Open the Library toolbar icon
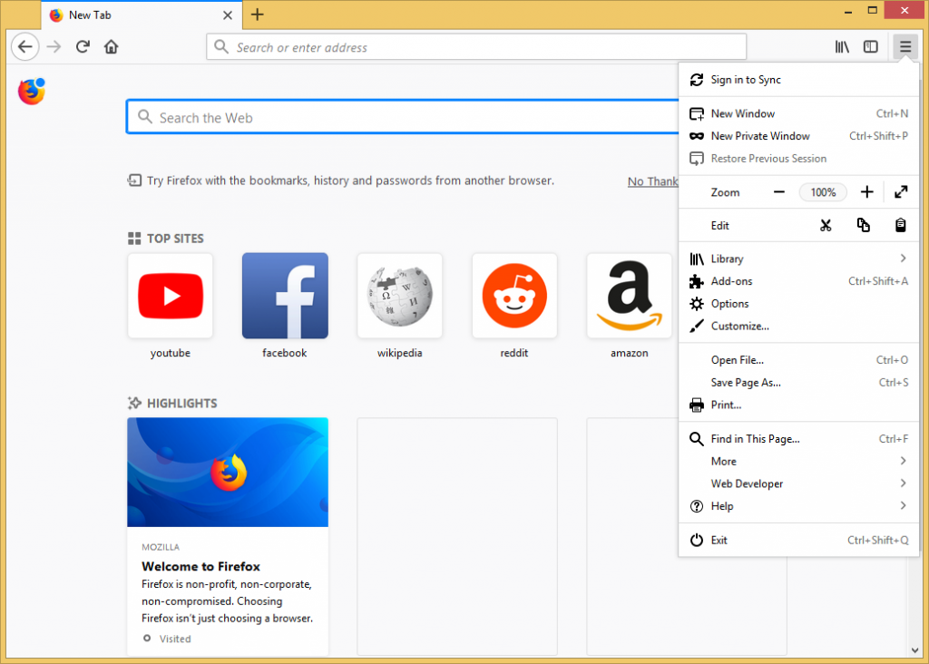Image resolution: width=929 pixels, height=664 pixels. (x=842, y=47)
